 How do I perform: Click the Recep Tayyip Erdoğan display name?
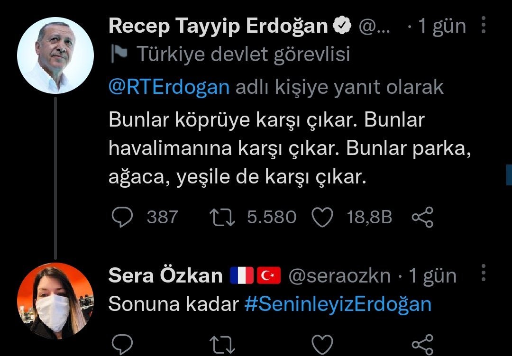[218, 27]
